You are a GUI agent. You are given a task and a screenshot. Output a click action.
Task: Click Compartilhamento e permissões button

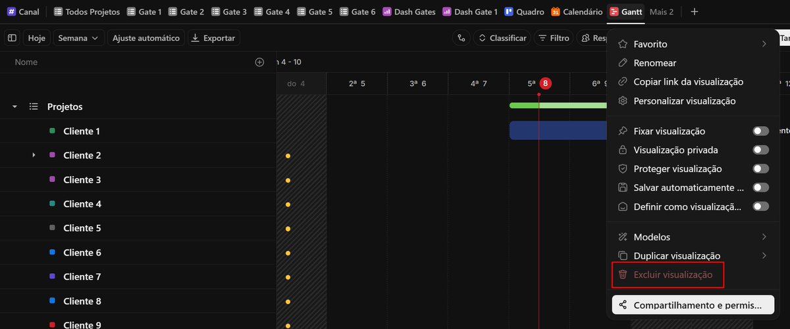pos(693,305)
